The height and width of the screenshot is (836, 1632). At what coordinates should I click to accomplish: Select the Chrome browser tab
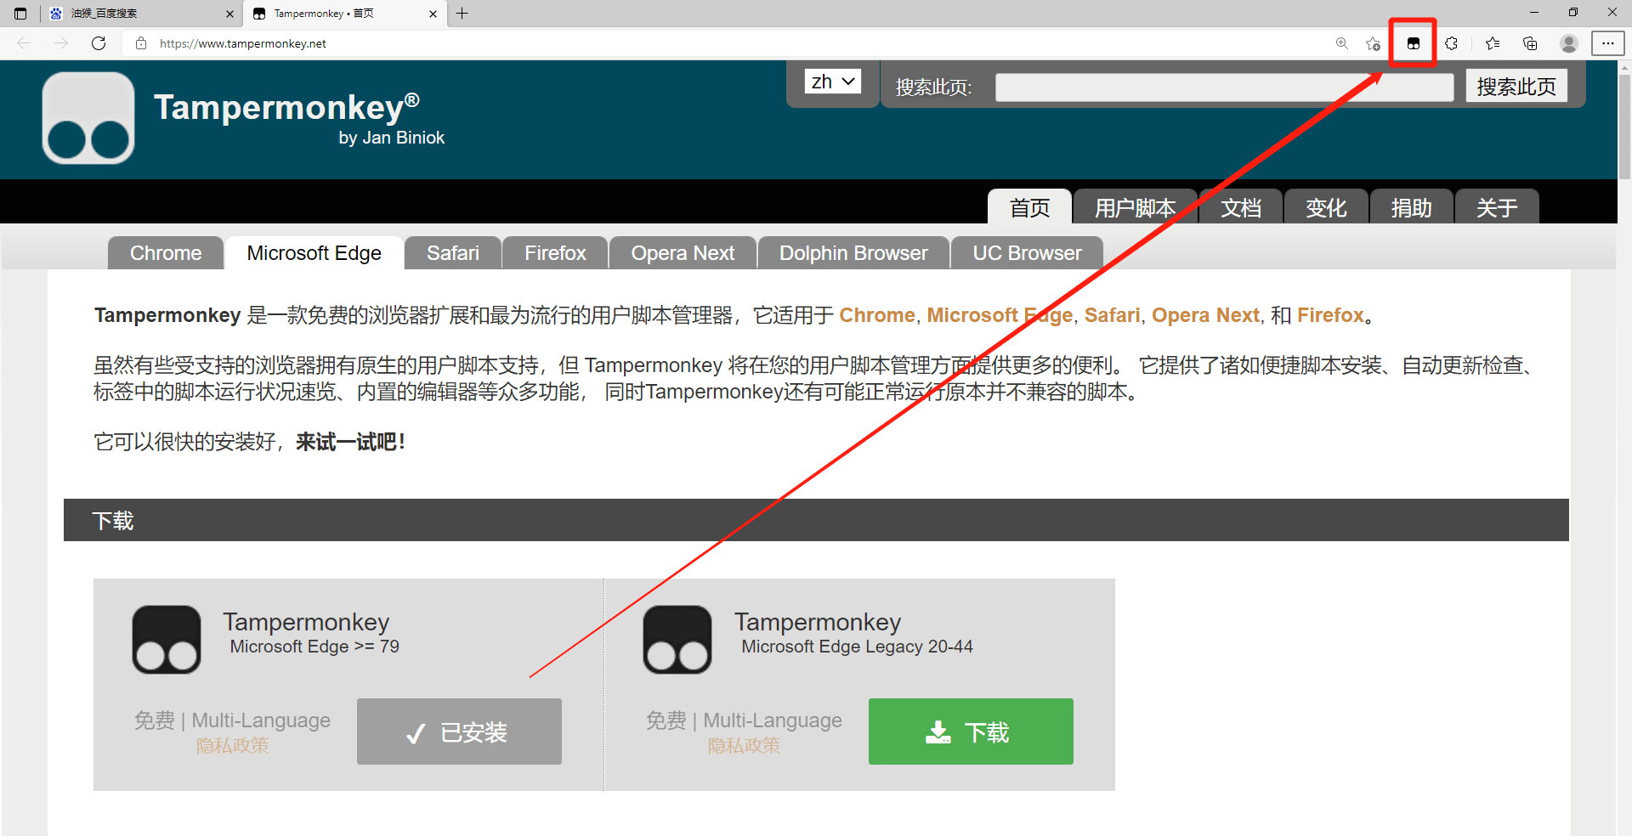[166, 253]
